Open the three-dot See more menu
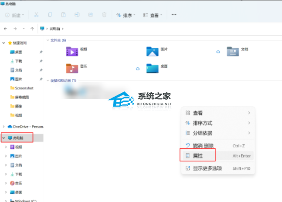282x202 pixels. click(x=174, y=14)
